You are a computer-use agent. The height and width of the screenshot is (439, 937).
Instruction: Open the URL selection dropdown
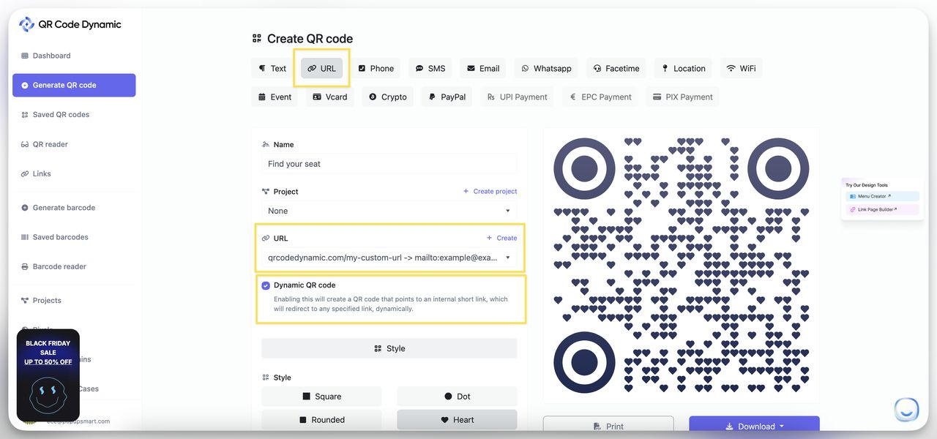click(x=389, y=258)
